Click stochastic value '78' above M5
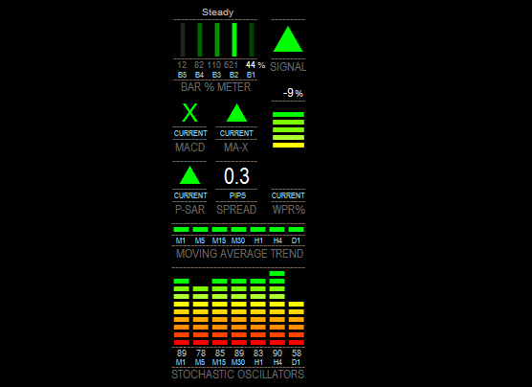 [201, 353]
